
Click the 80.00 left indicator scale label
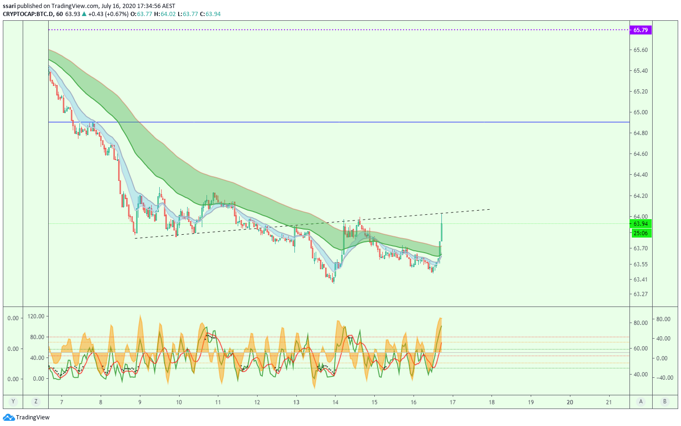[37, 337]
